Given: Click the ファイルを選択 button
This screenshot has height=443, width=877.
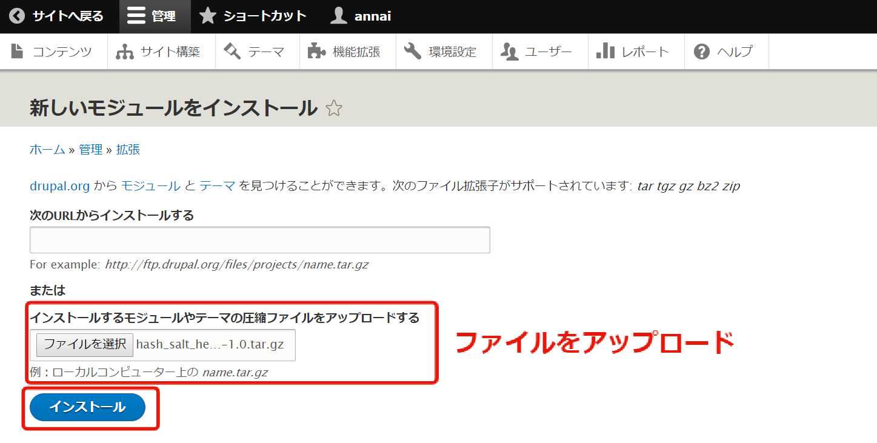Looking at the screenshot, I should [84, 344].
